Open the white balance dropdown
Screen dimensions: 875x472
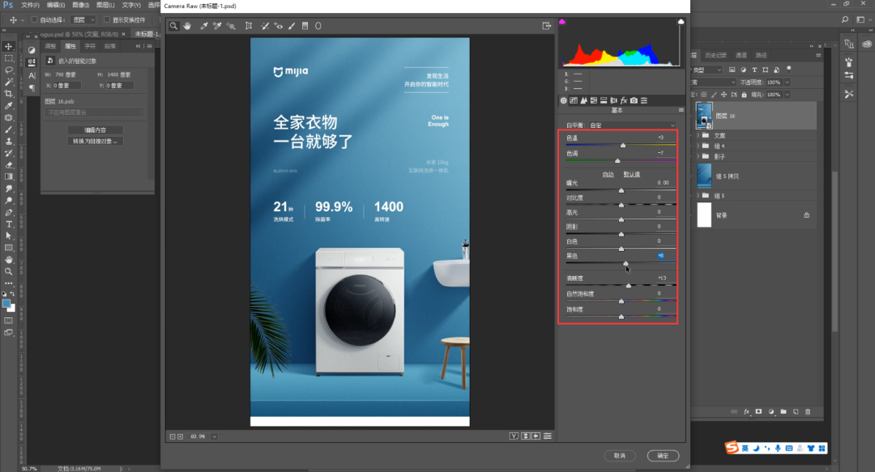[632, 125]
